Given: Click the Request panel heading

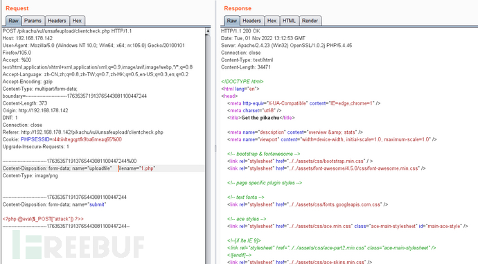Looking at the screenshot, I should point(17,8).
